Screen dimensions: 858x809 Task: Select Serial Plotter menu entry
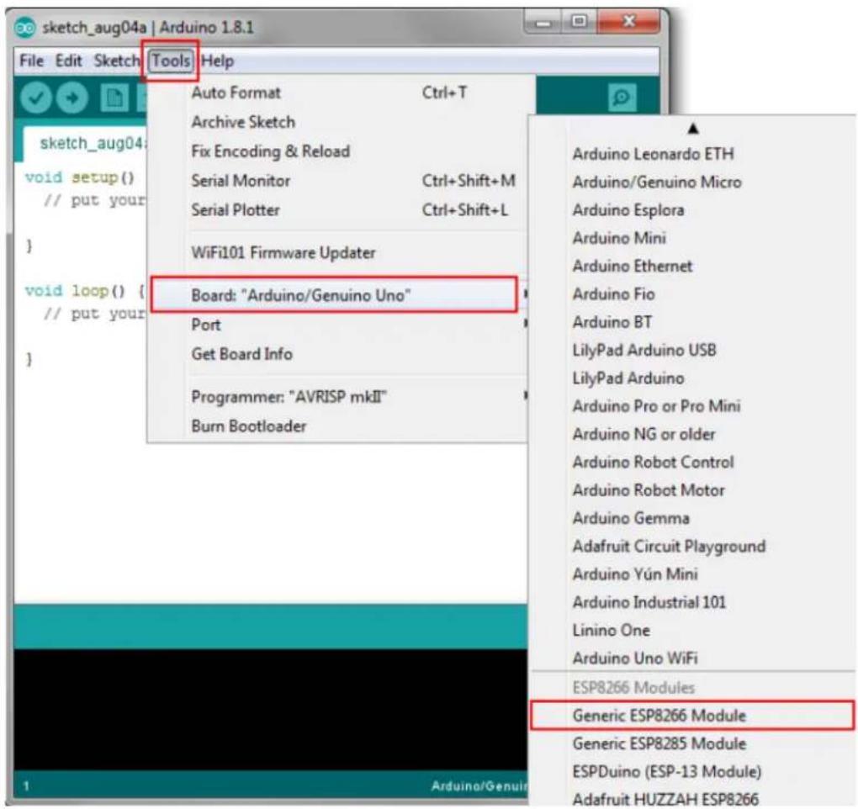[341, 210]
